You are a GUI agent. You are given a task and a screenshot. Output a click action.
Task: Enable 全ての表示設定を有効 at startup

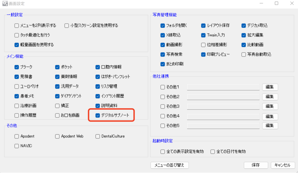163,152
